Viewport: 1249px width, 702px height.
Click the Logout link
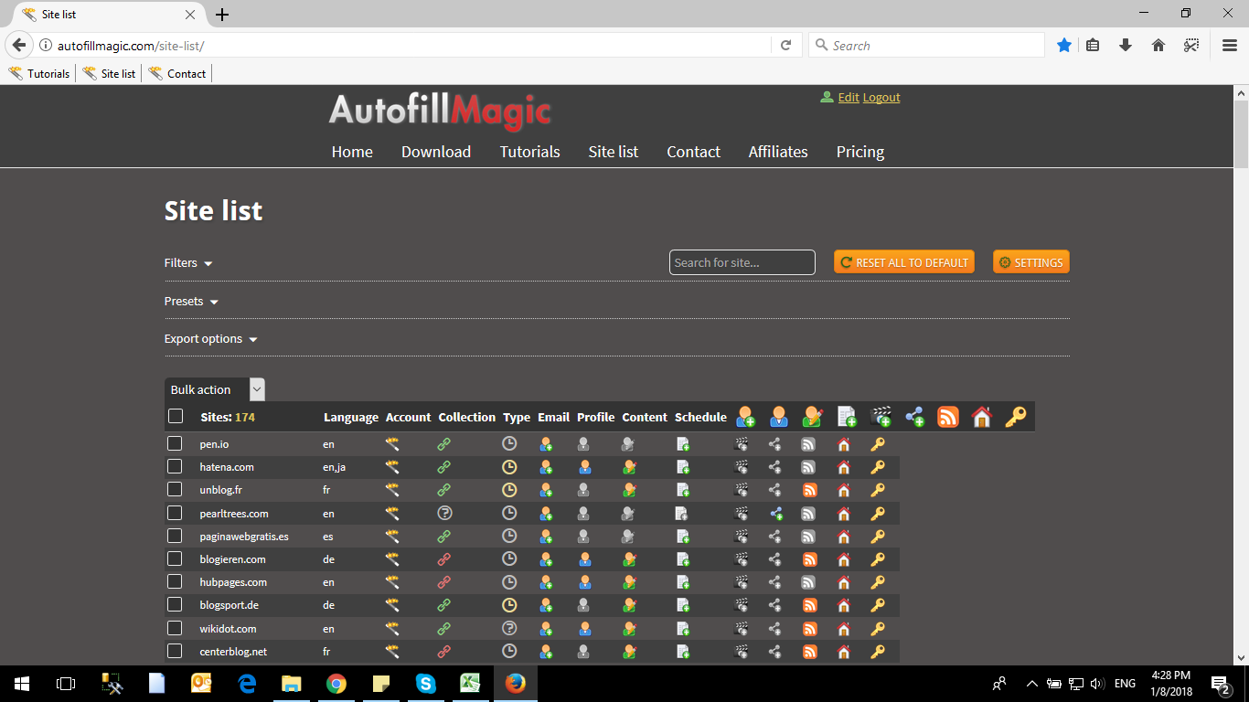tap(881, 98)
